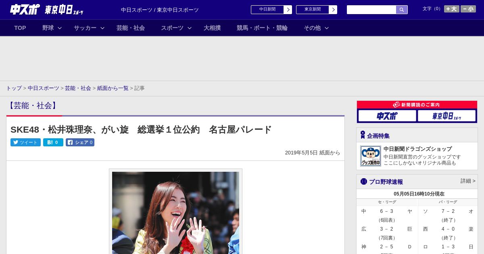Bookmark with the Hatena B! button
The image size is (484, 254).
[53, 142]
